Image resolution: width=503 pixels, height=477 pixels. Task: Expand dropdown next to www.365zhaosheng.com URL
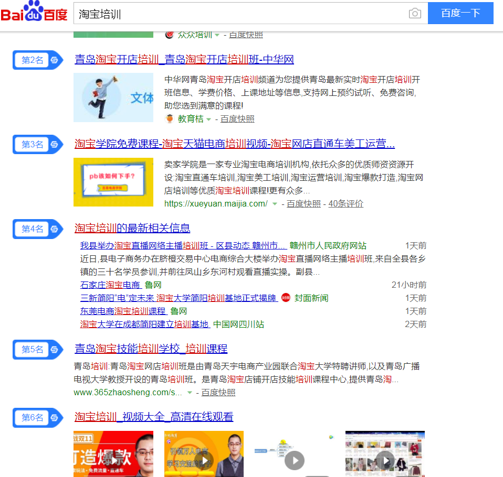pos(190,393)
